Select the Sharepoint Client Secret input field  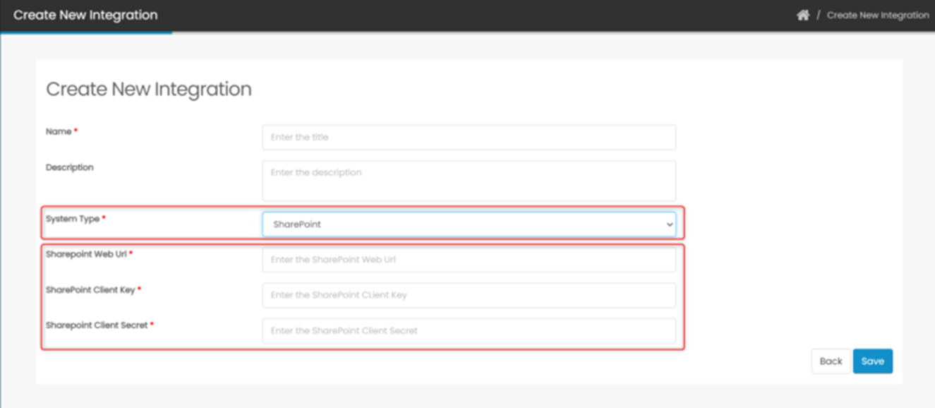(x=469, y=330)
